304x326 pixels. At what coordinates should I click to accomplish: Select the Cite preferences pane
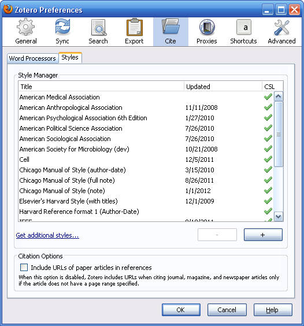point(170,32)
